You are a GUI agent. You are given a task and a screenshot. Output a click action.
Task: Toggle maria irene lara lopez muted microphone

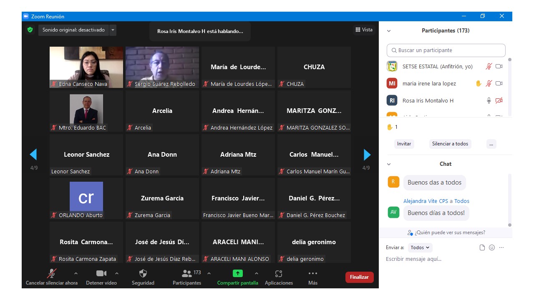[489, 83]
